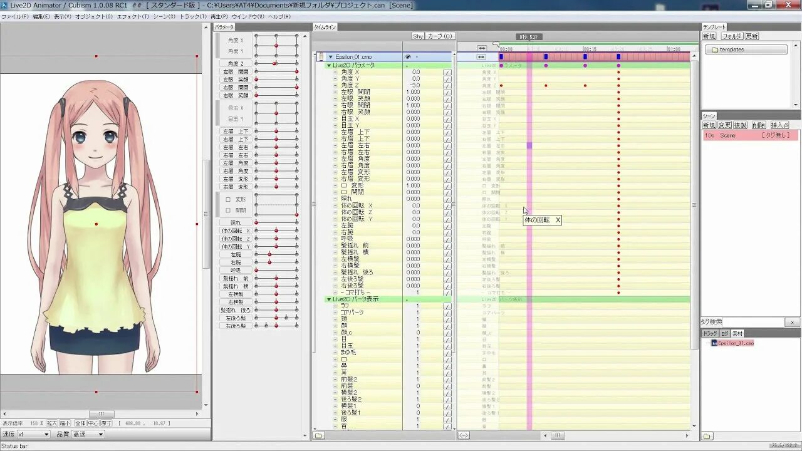802x451 pixels.
Task: Click the curve edit icon for 右後ろ髪 row
Action: [447, 286]
